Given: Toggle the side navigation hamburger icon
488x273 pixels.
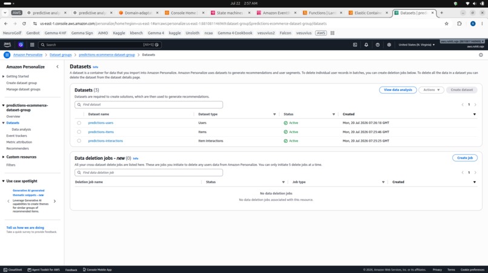Looking at the screenshot, I should click(x=7, y=55).
